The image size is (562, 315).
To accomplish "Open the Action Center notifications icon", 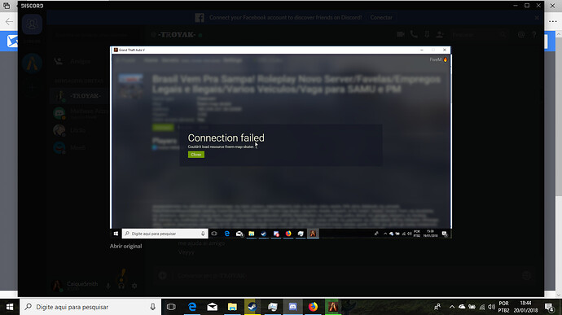I will tap(549, 307).
